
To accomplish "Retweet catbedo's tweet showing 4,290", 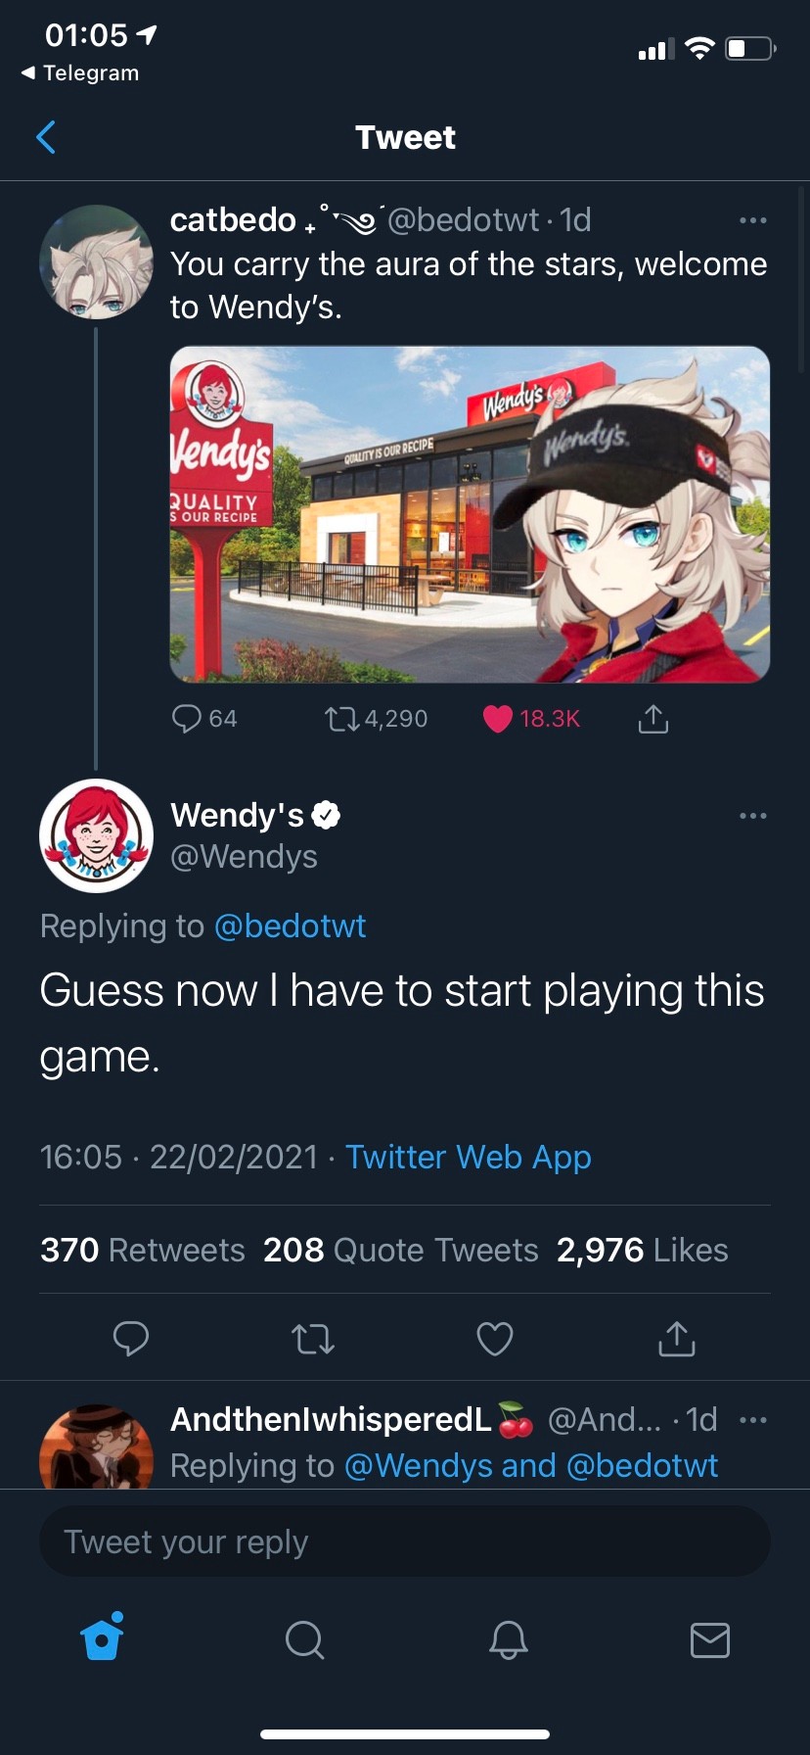I will pyautogui.click(x=341, y=720).
